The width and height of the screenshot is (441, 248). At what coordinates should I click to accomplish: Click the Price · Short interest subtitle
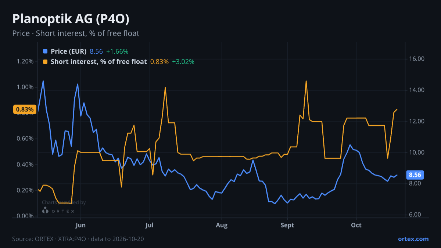[x=76, y=33]
